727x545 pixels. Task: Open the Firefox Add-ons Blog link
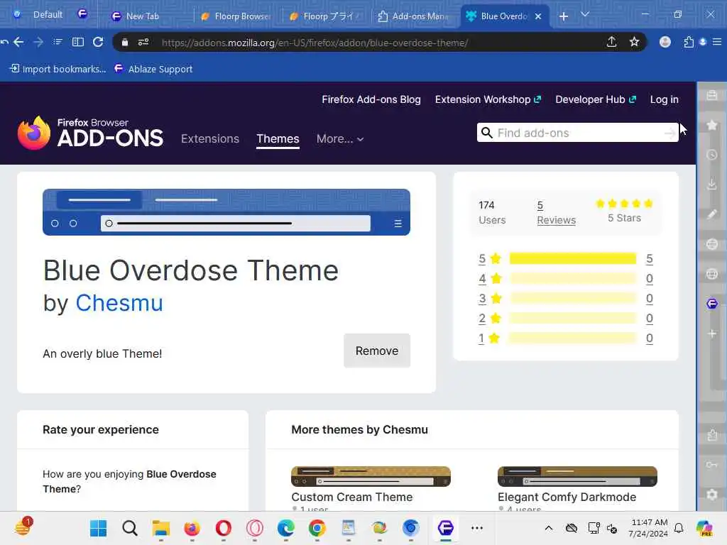click(x=371, y=99)
